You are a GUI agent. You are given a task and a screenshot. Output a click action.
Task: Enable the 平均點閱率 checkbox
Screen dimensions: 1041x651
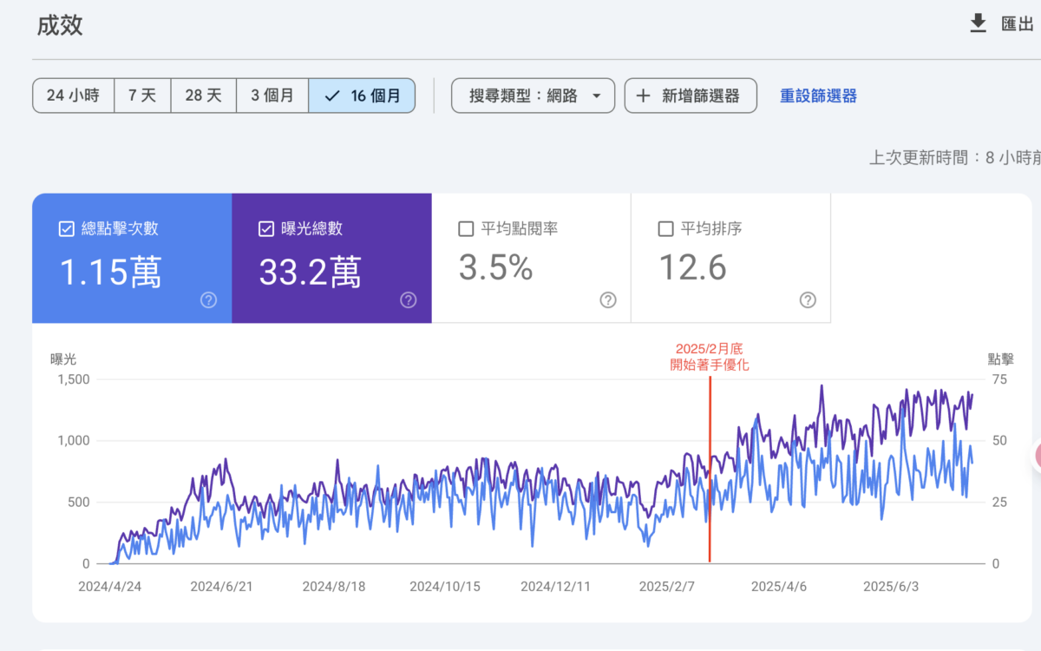466,229
